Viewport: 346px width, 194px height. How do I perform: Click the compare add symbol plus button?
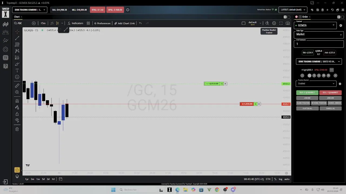(x=34, y=23)
